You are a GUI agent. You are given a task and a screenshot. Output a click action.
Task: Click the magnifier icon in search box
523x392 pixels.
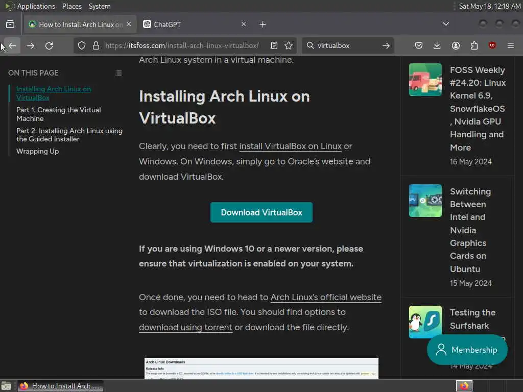coord(310,45)
